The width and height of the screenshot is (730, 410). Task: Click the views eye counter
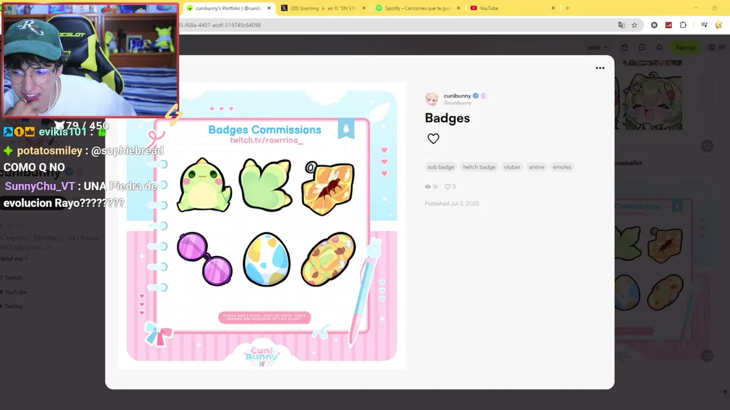pyautogui.click(x=431, y=187)
